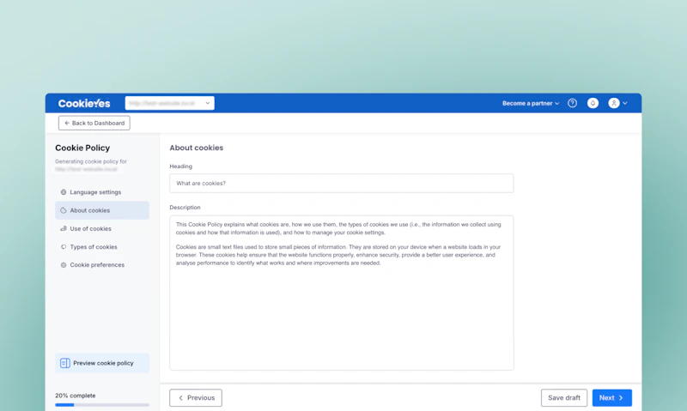Click the icon beside Types of cookies
Viewport: 687px width, 411px height.
(64, 247)
